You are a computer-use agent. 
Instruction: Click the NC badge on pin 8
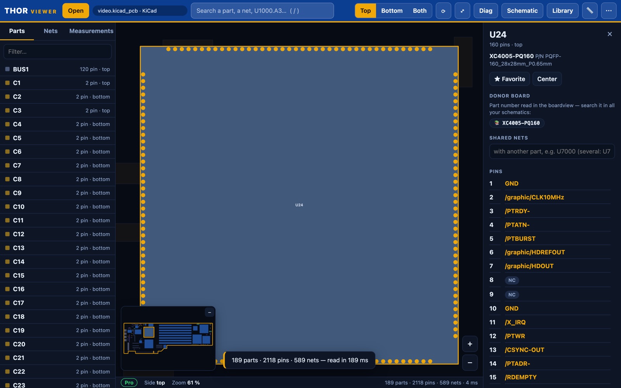512,280
